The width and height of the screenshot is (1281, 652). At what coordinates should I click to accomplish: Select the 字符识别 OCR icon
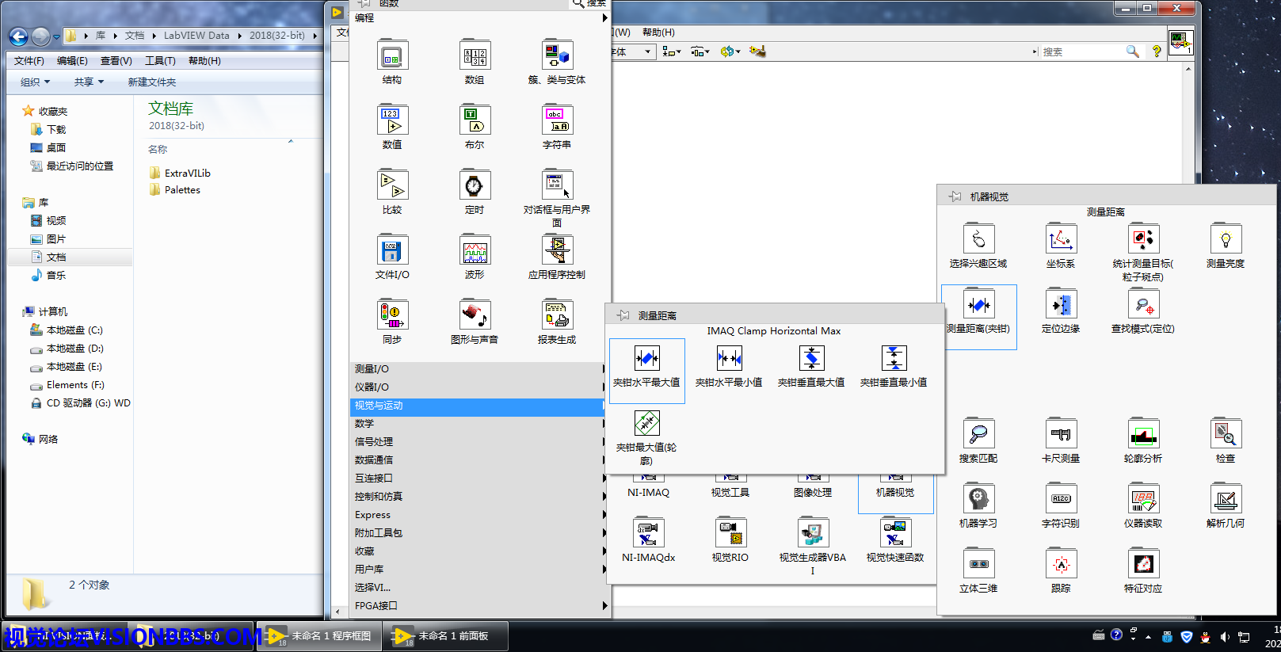tap(1060, 500)
